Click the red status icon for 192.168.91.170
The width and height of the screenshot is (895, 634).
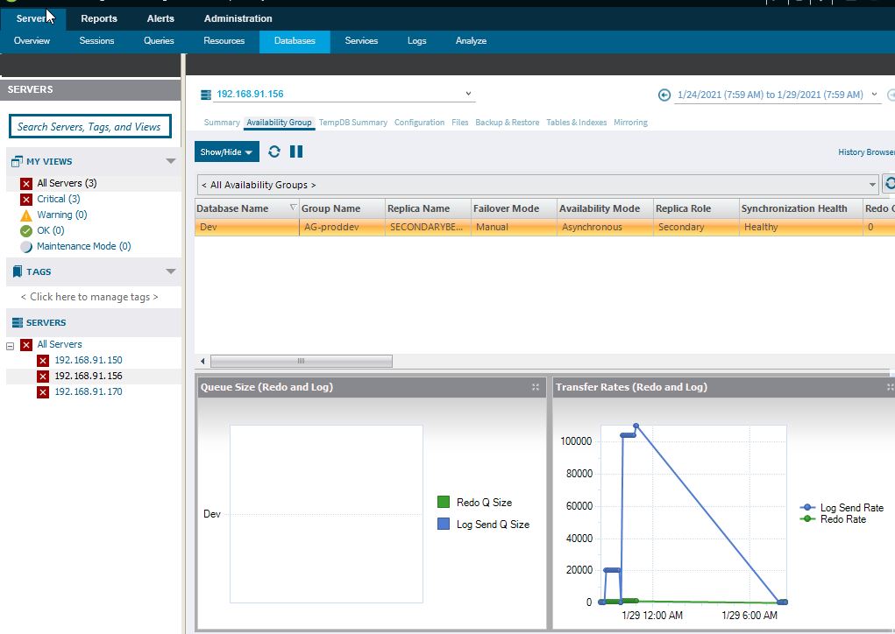tap(43, 392)
